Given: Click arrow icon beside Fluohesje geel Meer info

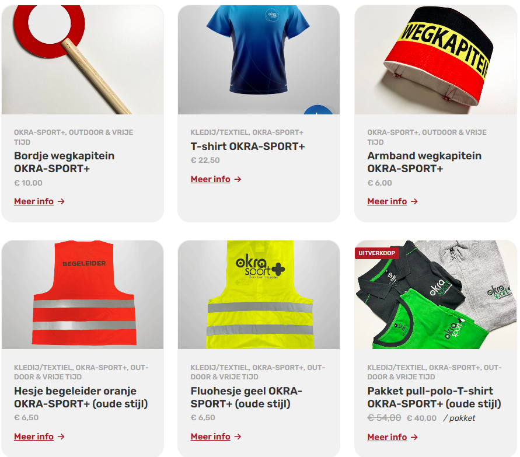Looking at the screenshot, I should [238, 437].
